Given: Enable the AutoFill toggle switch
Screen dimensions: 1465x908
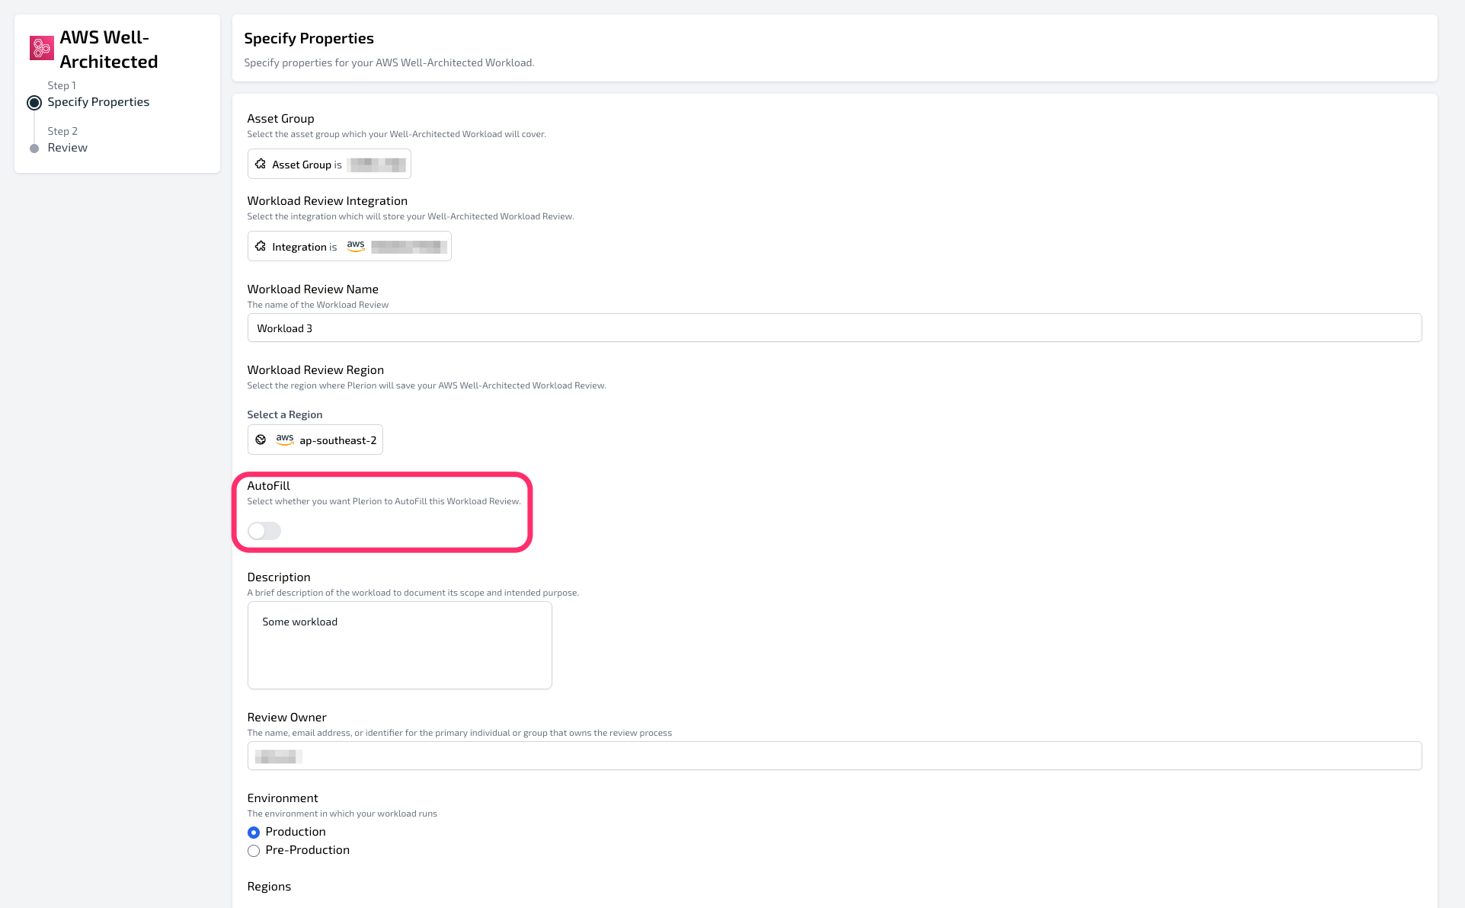Looking at the screenshot, I should point(264,531).
